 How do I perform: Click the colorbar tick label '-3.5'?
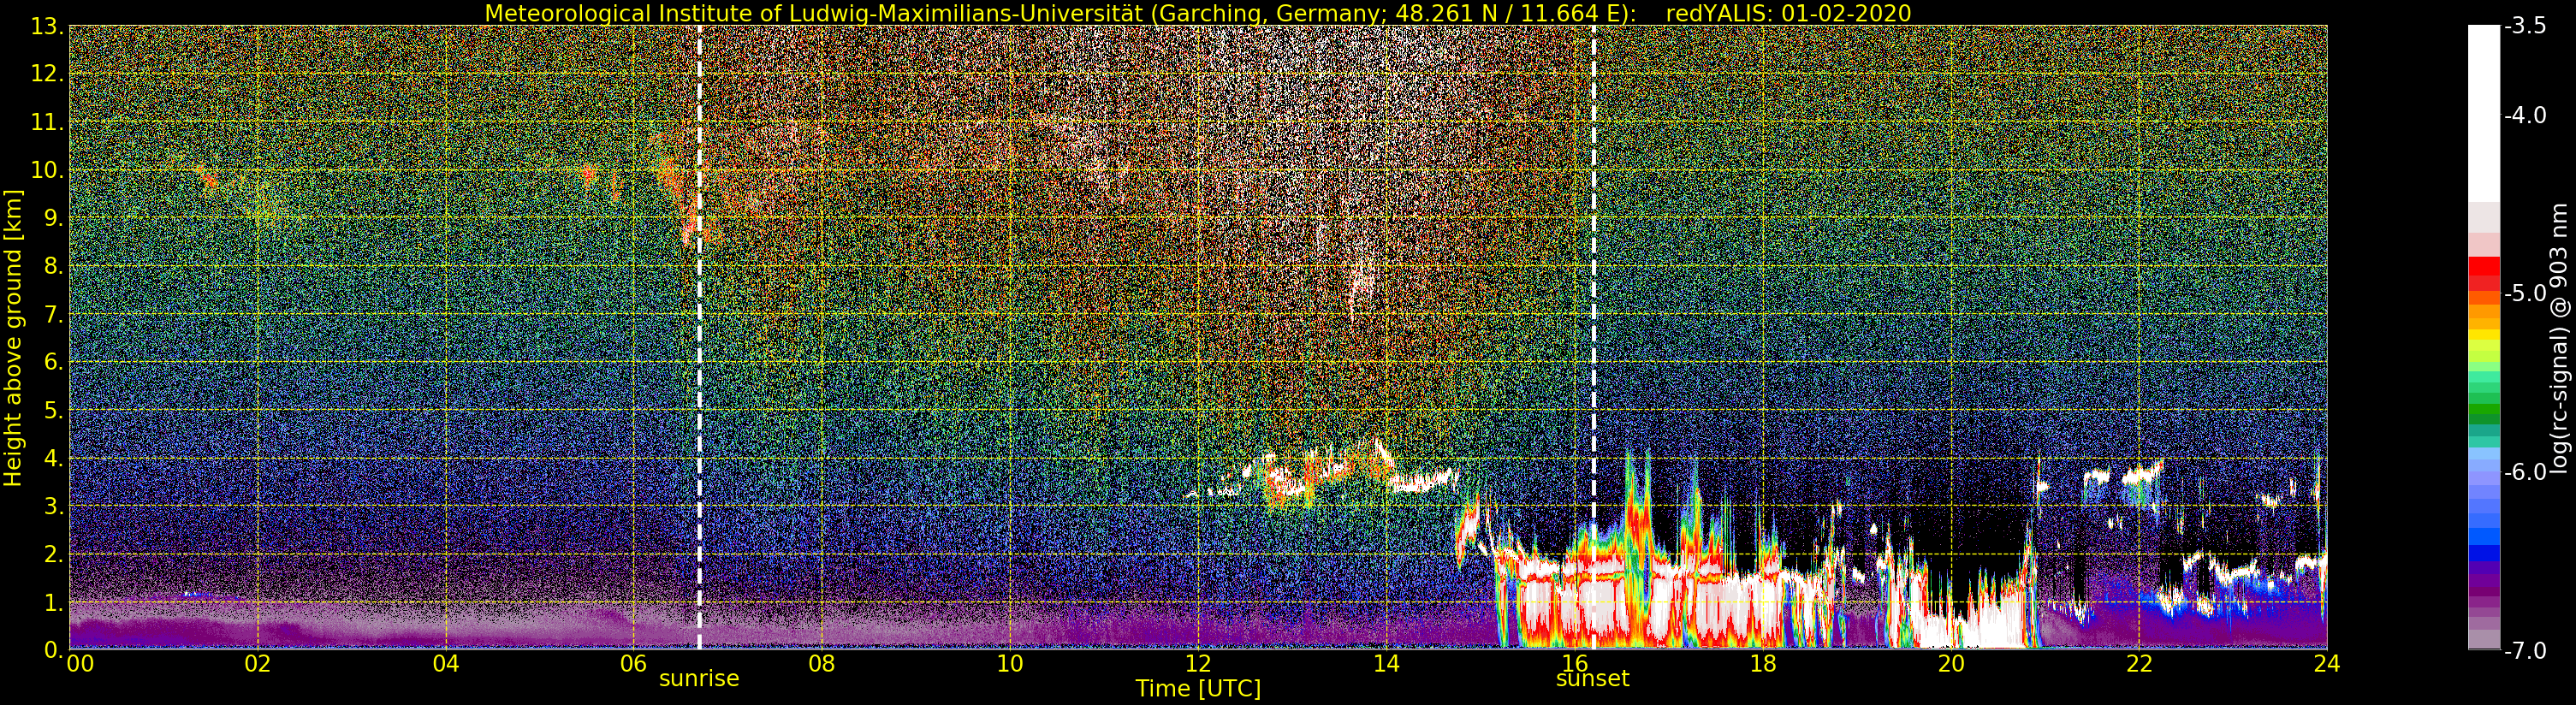pos(2525,26)
